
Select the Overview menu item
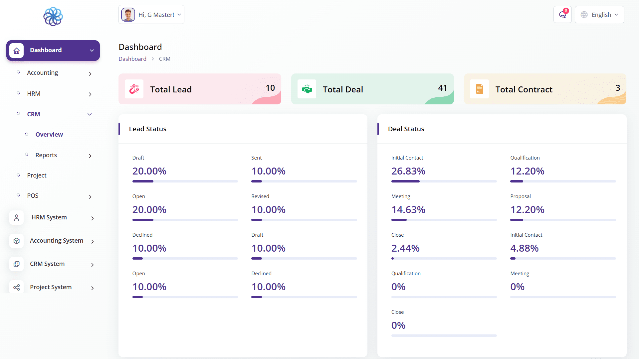click(x=49, y=135)
